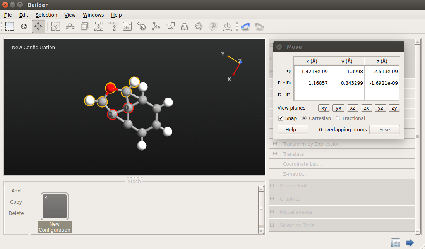Image resolution: width=425 pixels, height=249 pixels.
Task: Pick the hexagonal molecule selection tool
Action: [24, 26]
